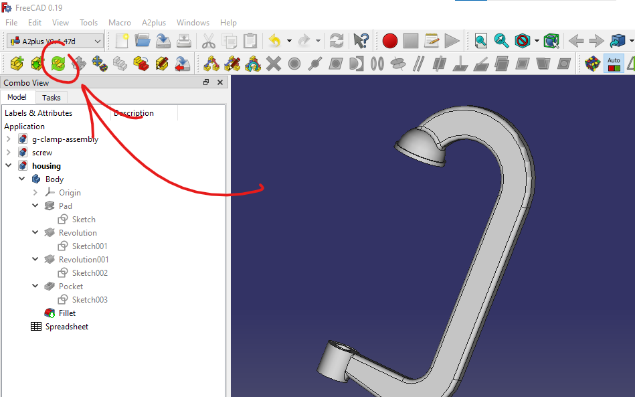Select the Spreadsheet item

pyautogui.click(x=66, y=327)
